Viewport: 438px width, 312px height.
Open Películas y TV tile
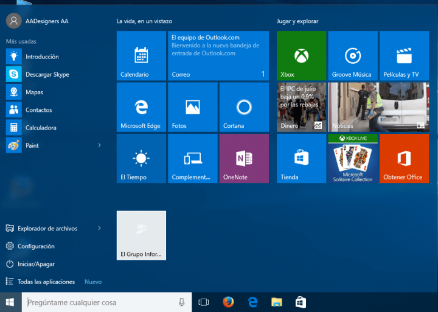pyautogui.click(x=404, y=55)
